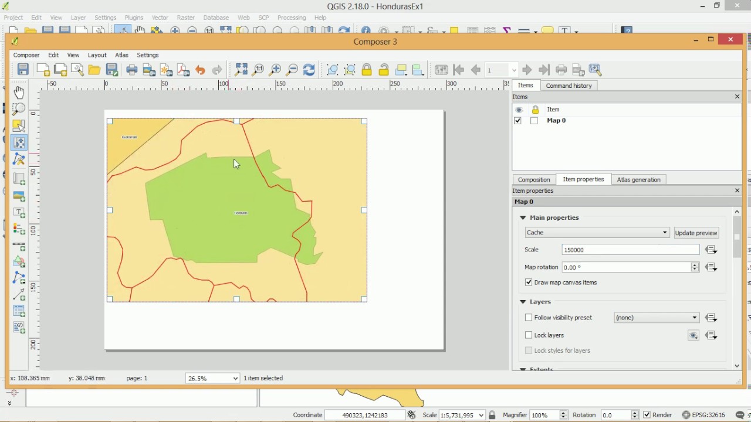Select the Add new label tool

[x=19, y=213]
